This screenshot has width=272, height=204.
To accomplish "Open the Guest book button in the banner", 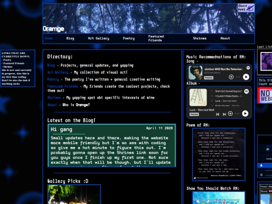I will (246, 8).
